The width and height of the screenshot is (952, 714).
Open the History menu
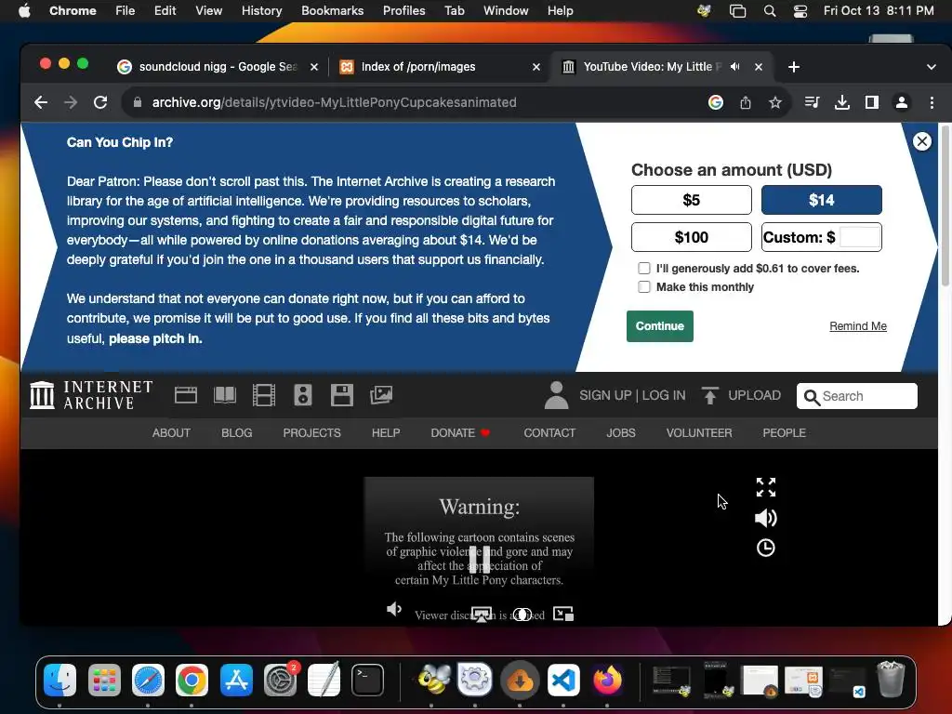click(x=261, y=10)
